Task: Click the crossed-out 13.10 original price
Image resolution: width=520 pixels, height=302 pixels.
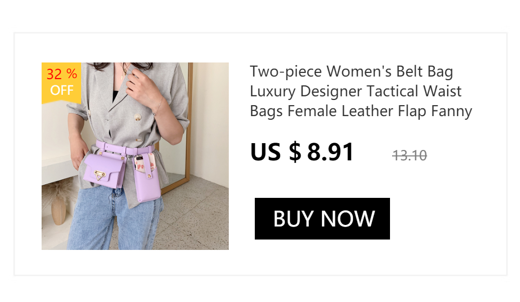Action: [410, 156]
